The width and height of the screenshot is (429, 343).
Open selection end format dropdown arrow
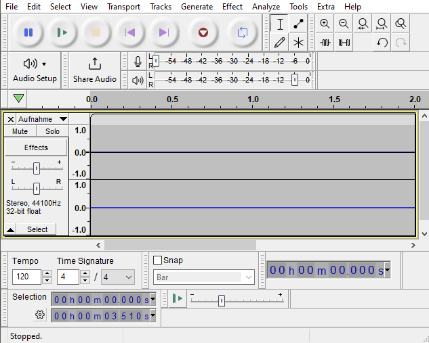[153, 316]
